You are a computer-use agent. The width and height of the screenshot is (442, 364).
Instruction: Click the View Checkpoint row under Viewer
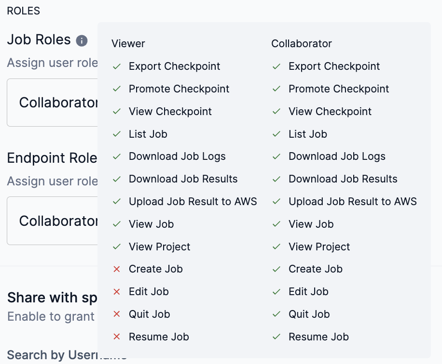point(170,111)
